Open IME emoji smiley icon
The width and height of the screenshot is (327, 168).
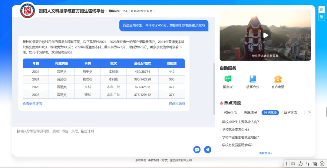(322, 164)
